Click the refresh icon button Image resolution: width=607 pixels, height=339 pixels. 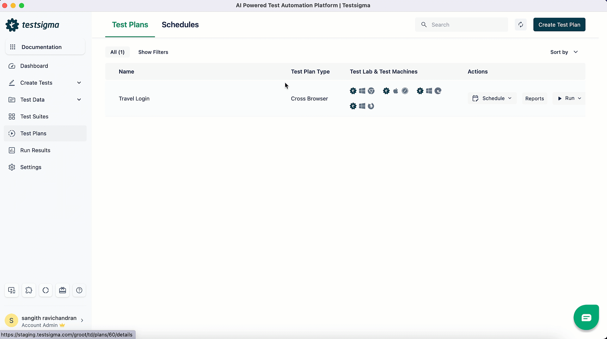click(x=521, y=25)
